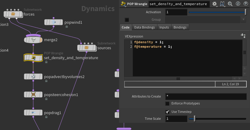Select the sources subnetwork node icon
This screenshot has height=130, width=250.
tap(86, 48)
